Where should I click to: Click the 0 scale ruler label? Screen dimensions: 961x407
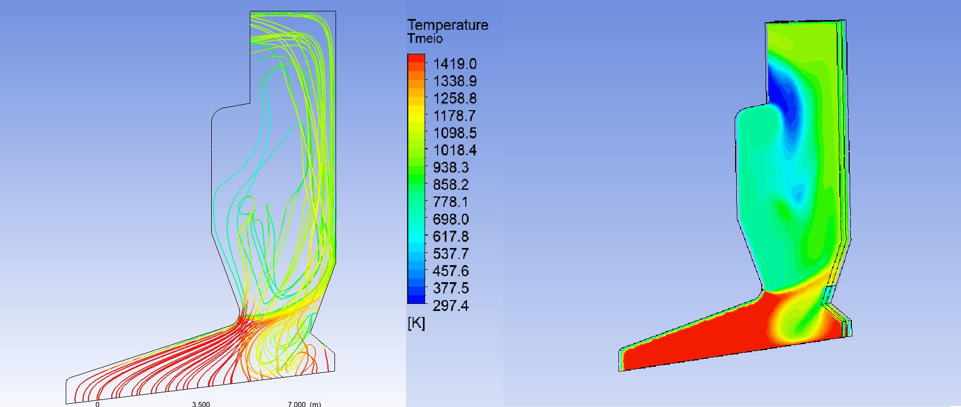click(97, 404)
